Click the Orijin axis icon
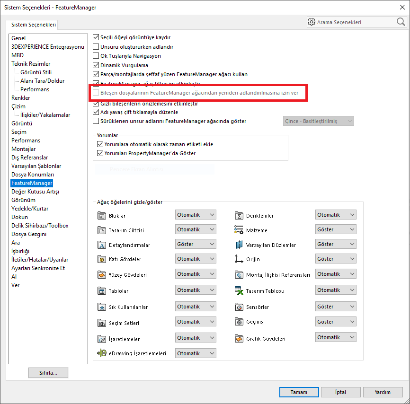Screen dimensions: 410x404 click(x=239, y=259)
